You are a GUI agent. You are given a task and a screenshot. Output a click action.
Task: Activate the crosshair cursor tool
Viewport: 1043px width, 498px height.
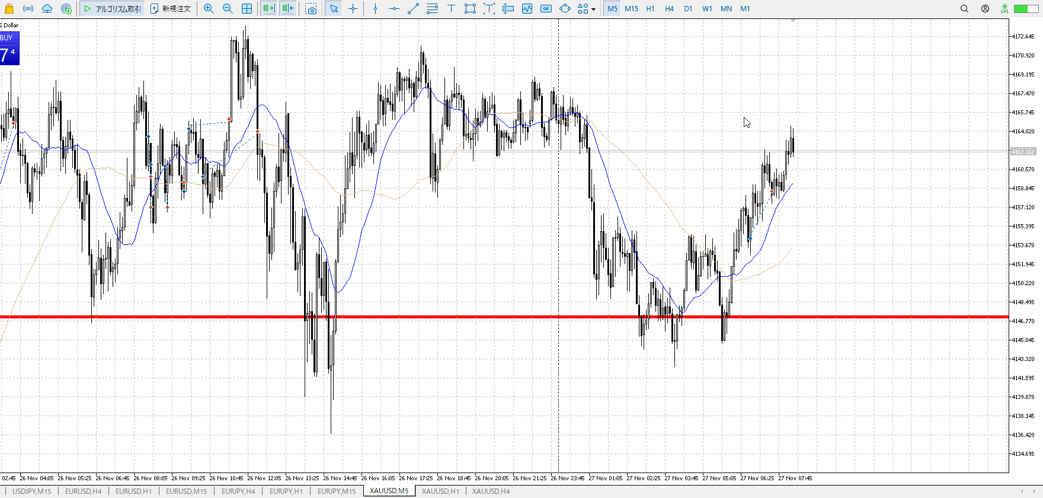353,8
